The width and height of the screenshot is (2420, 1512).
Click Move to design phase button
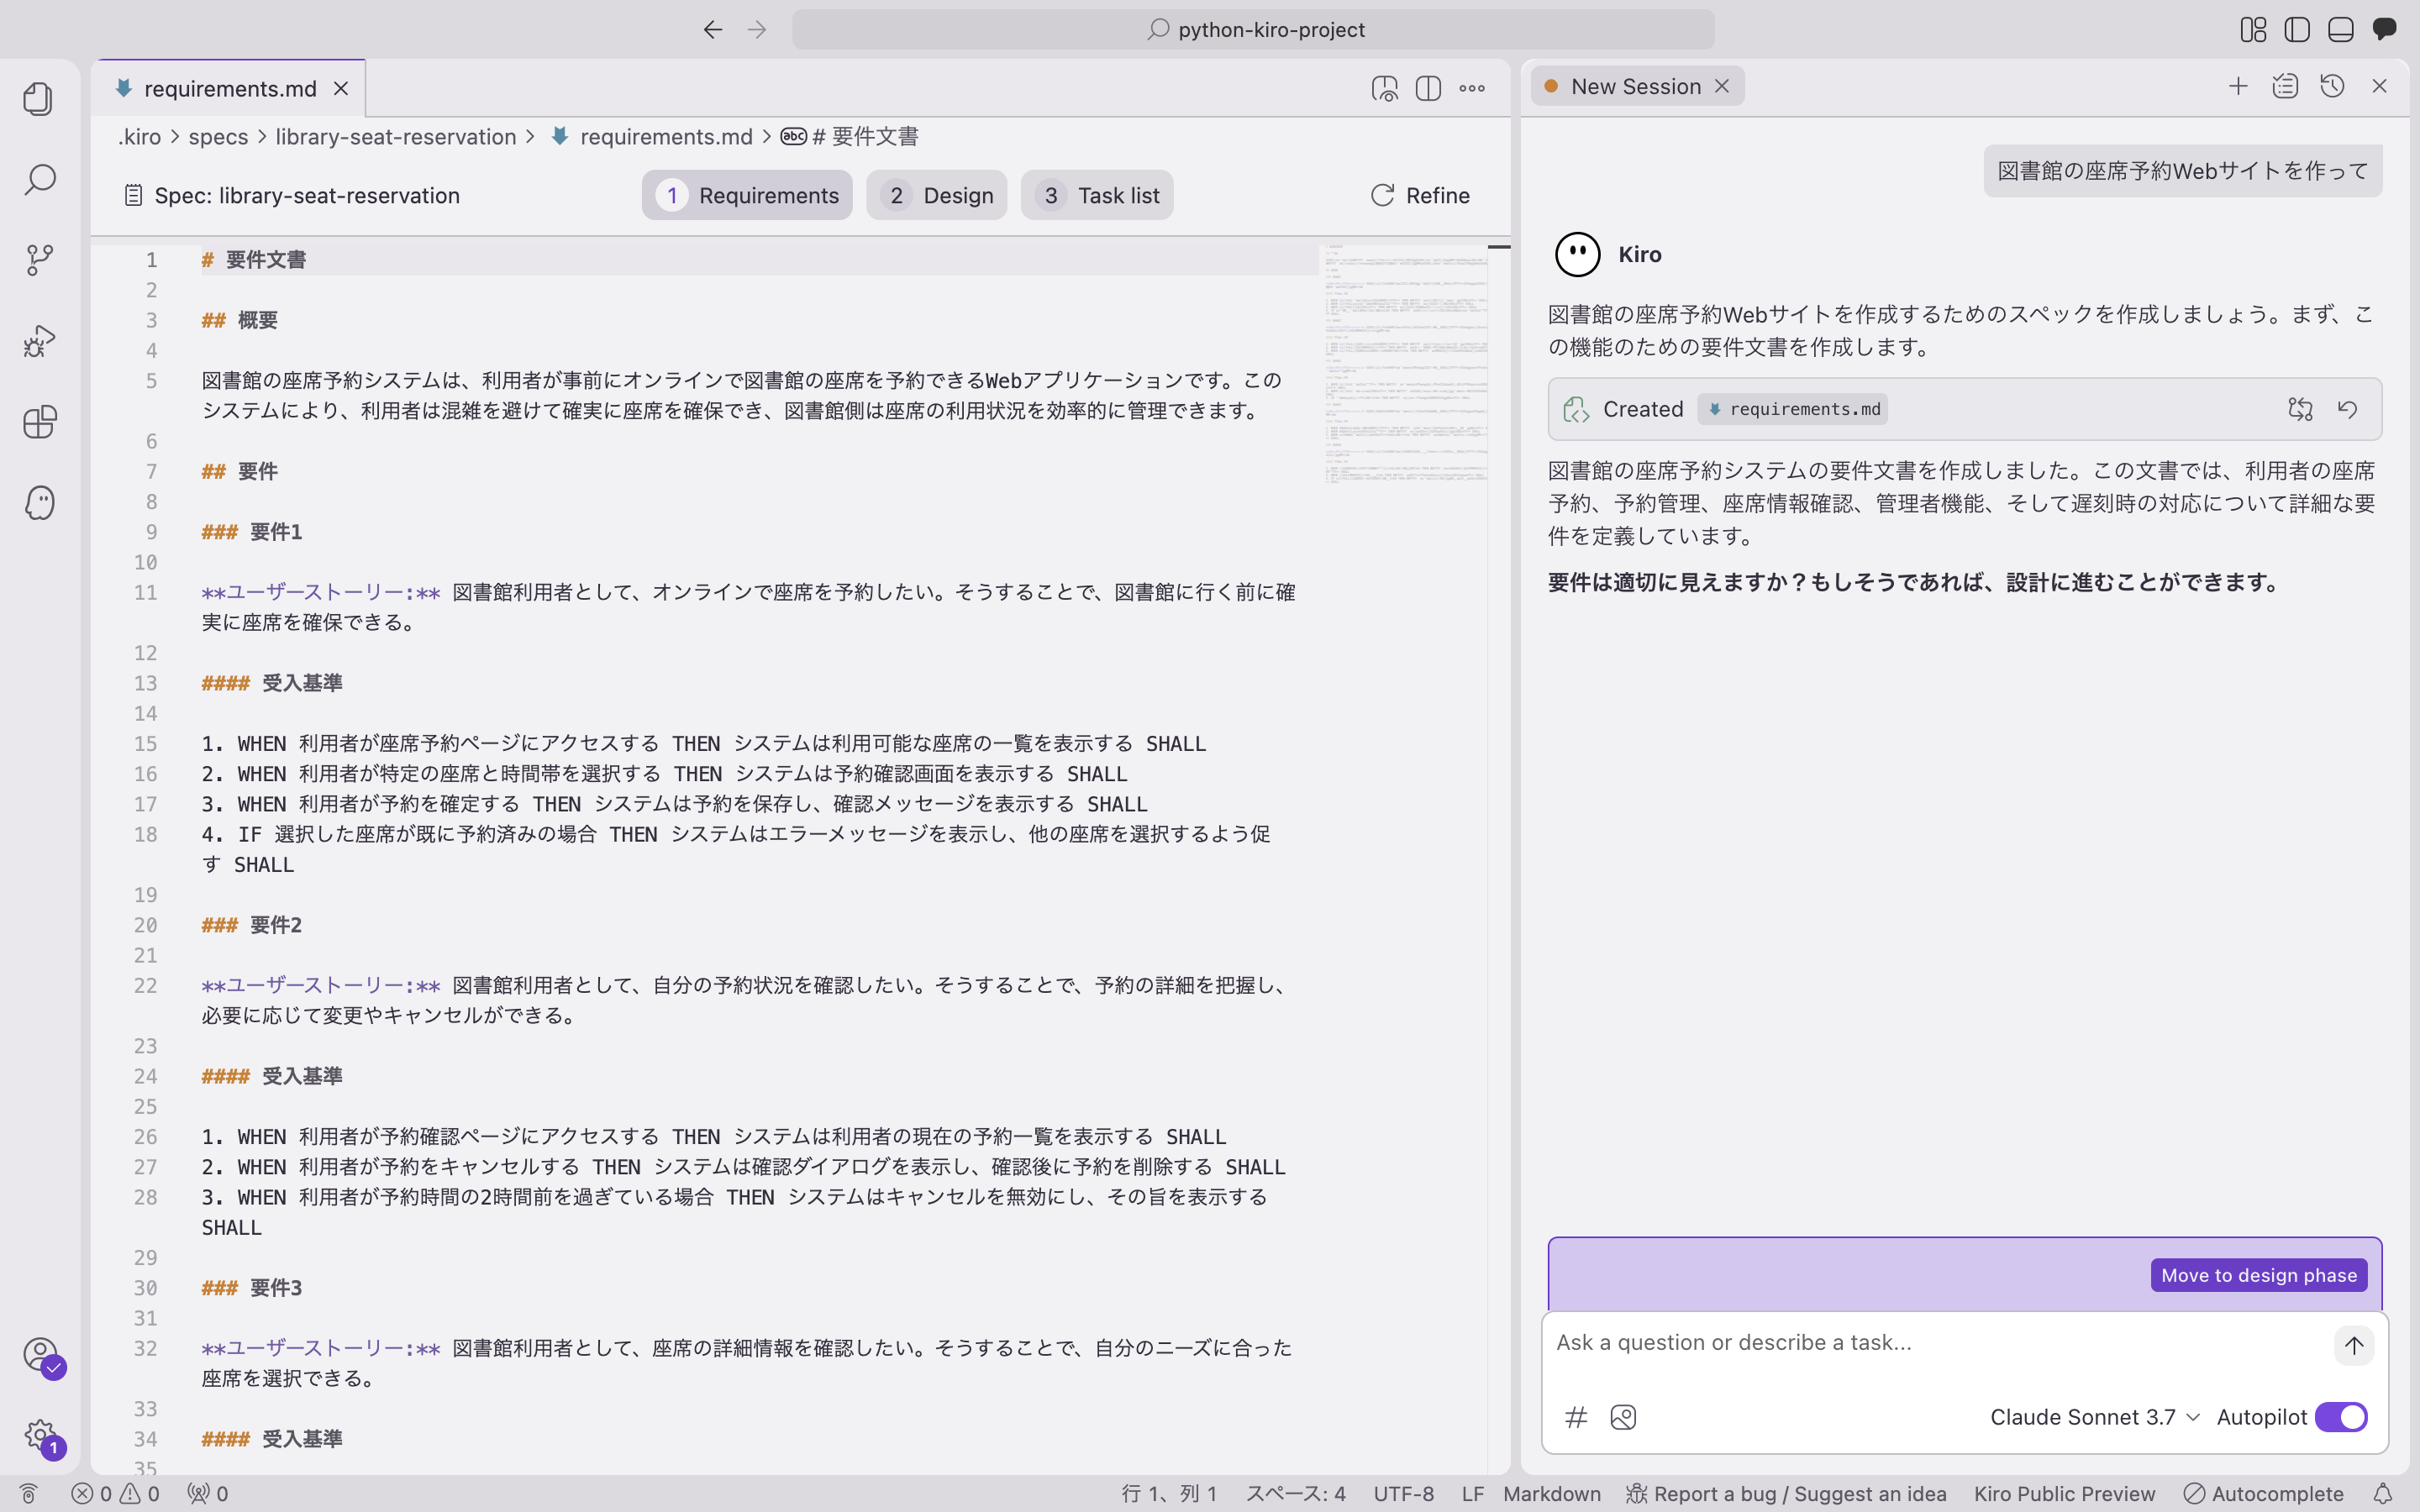point(2259,1275)
